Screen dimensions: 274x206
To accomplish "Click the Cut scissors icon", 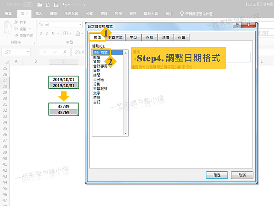I will (x=16, y=22).
